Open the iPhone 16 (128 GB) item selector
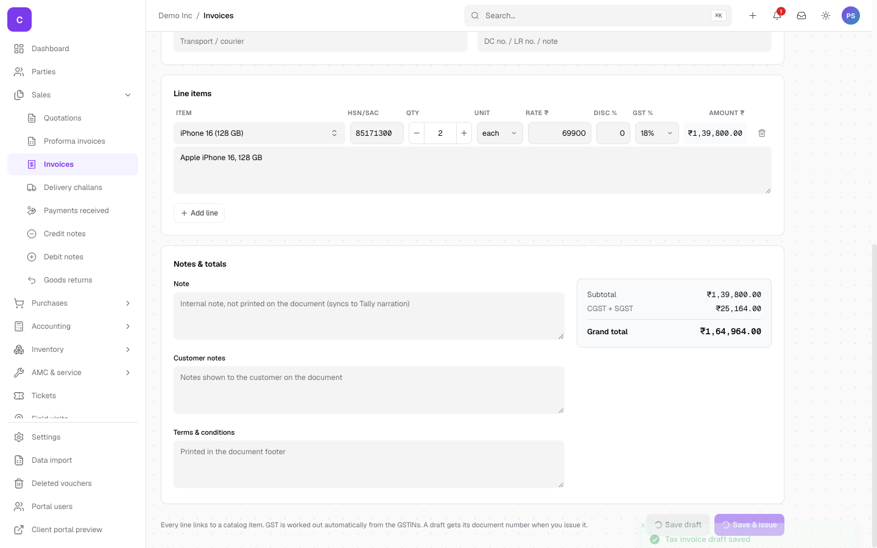The width and height of the screenshot is (877, 548). coord(259,133)
